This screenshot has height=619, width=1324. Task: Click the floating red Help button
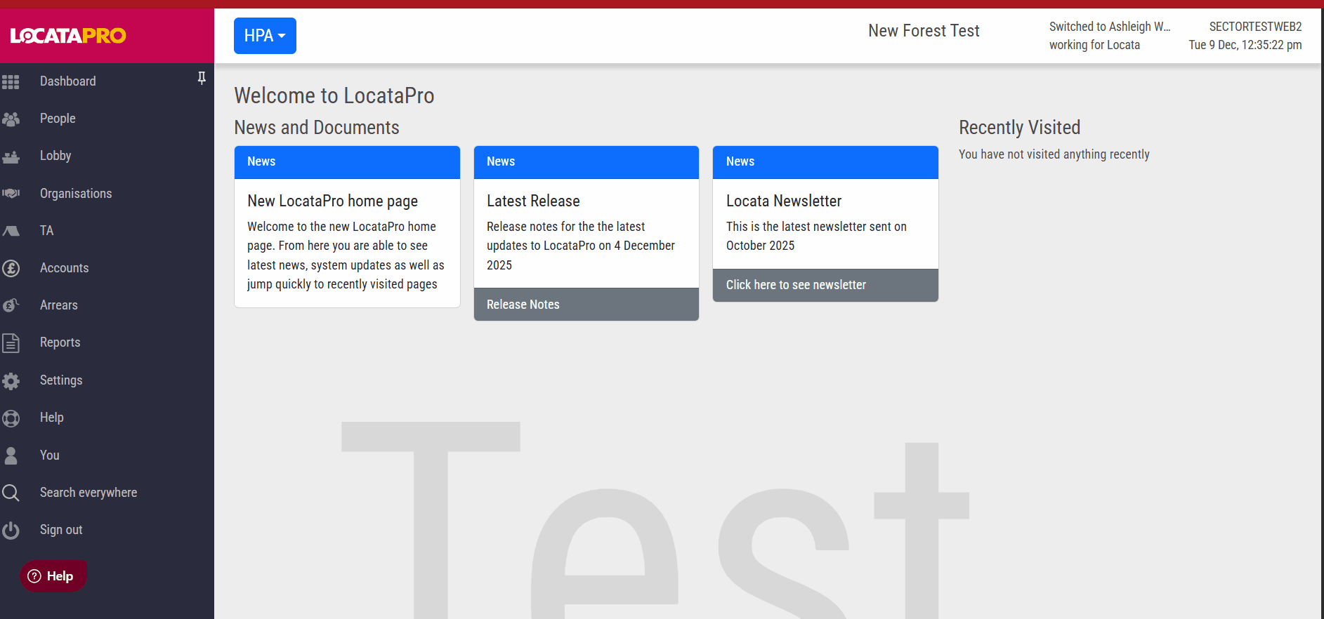(x=53, y=576)
